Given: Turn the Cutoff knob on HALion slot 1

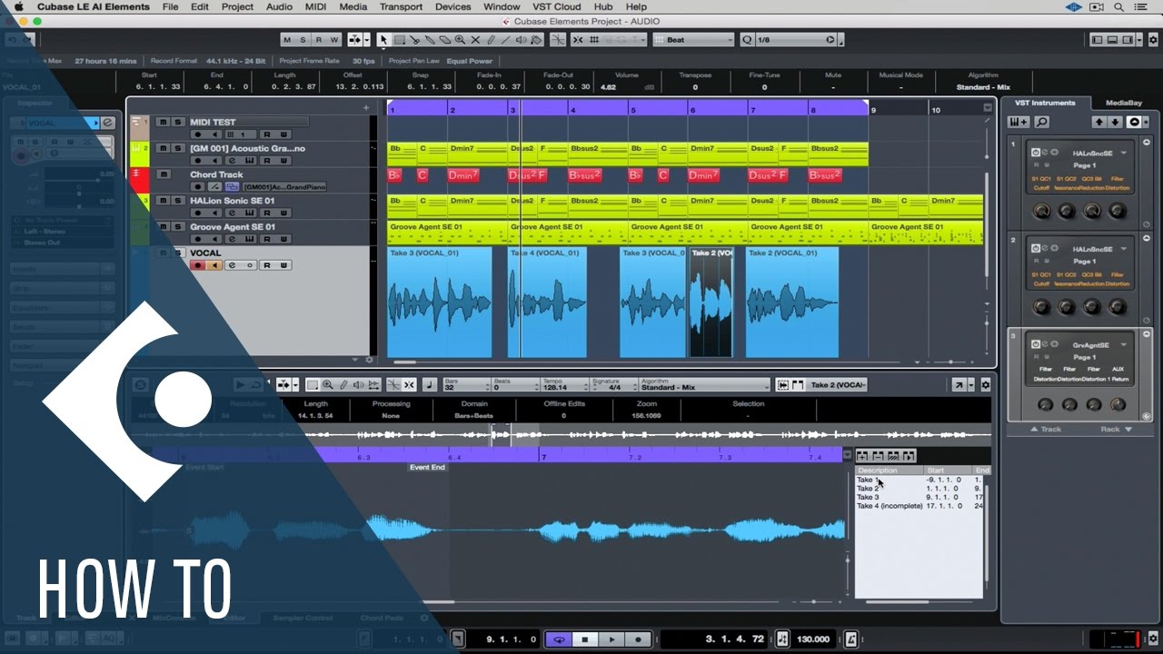Looking at the screenshot, I should 1041,211.
